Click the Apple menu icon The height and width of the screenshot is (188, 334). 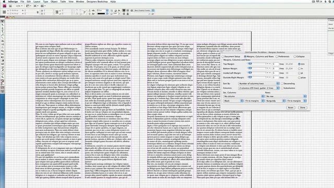point(4,2)
